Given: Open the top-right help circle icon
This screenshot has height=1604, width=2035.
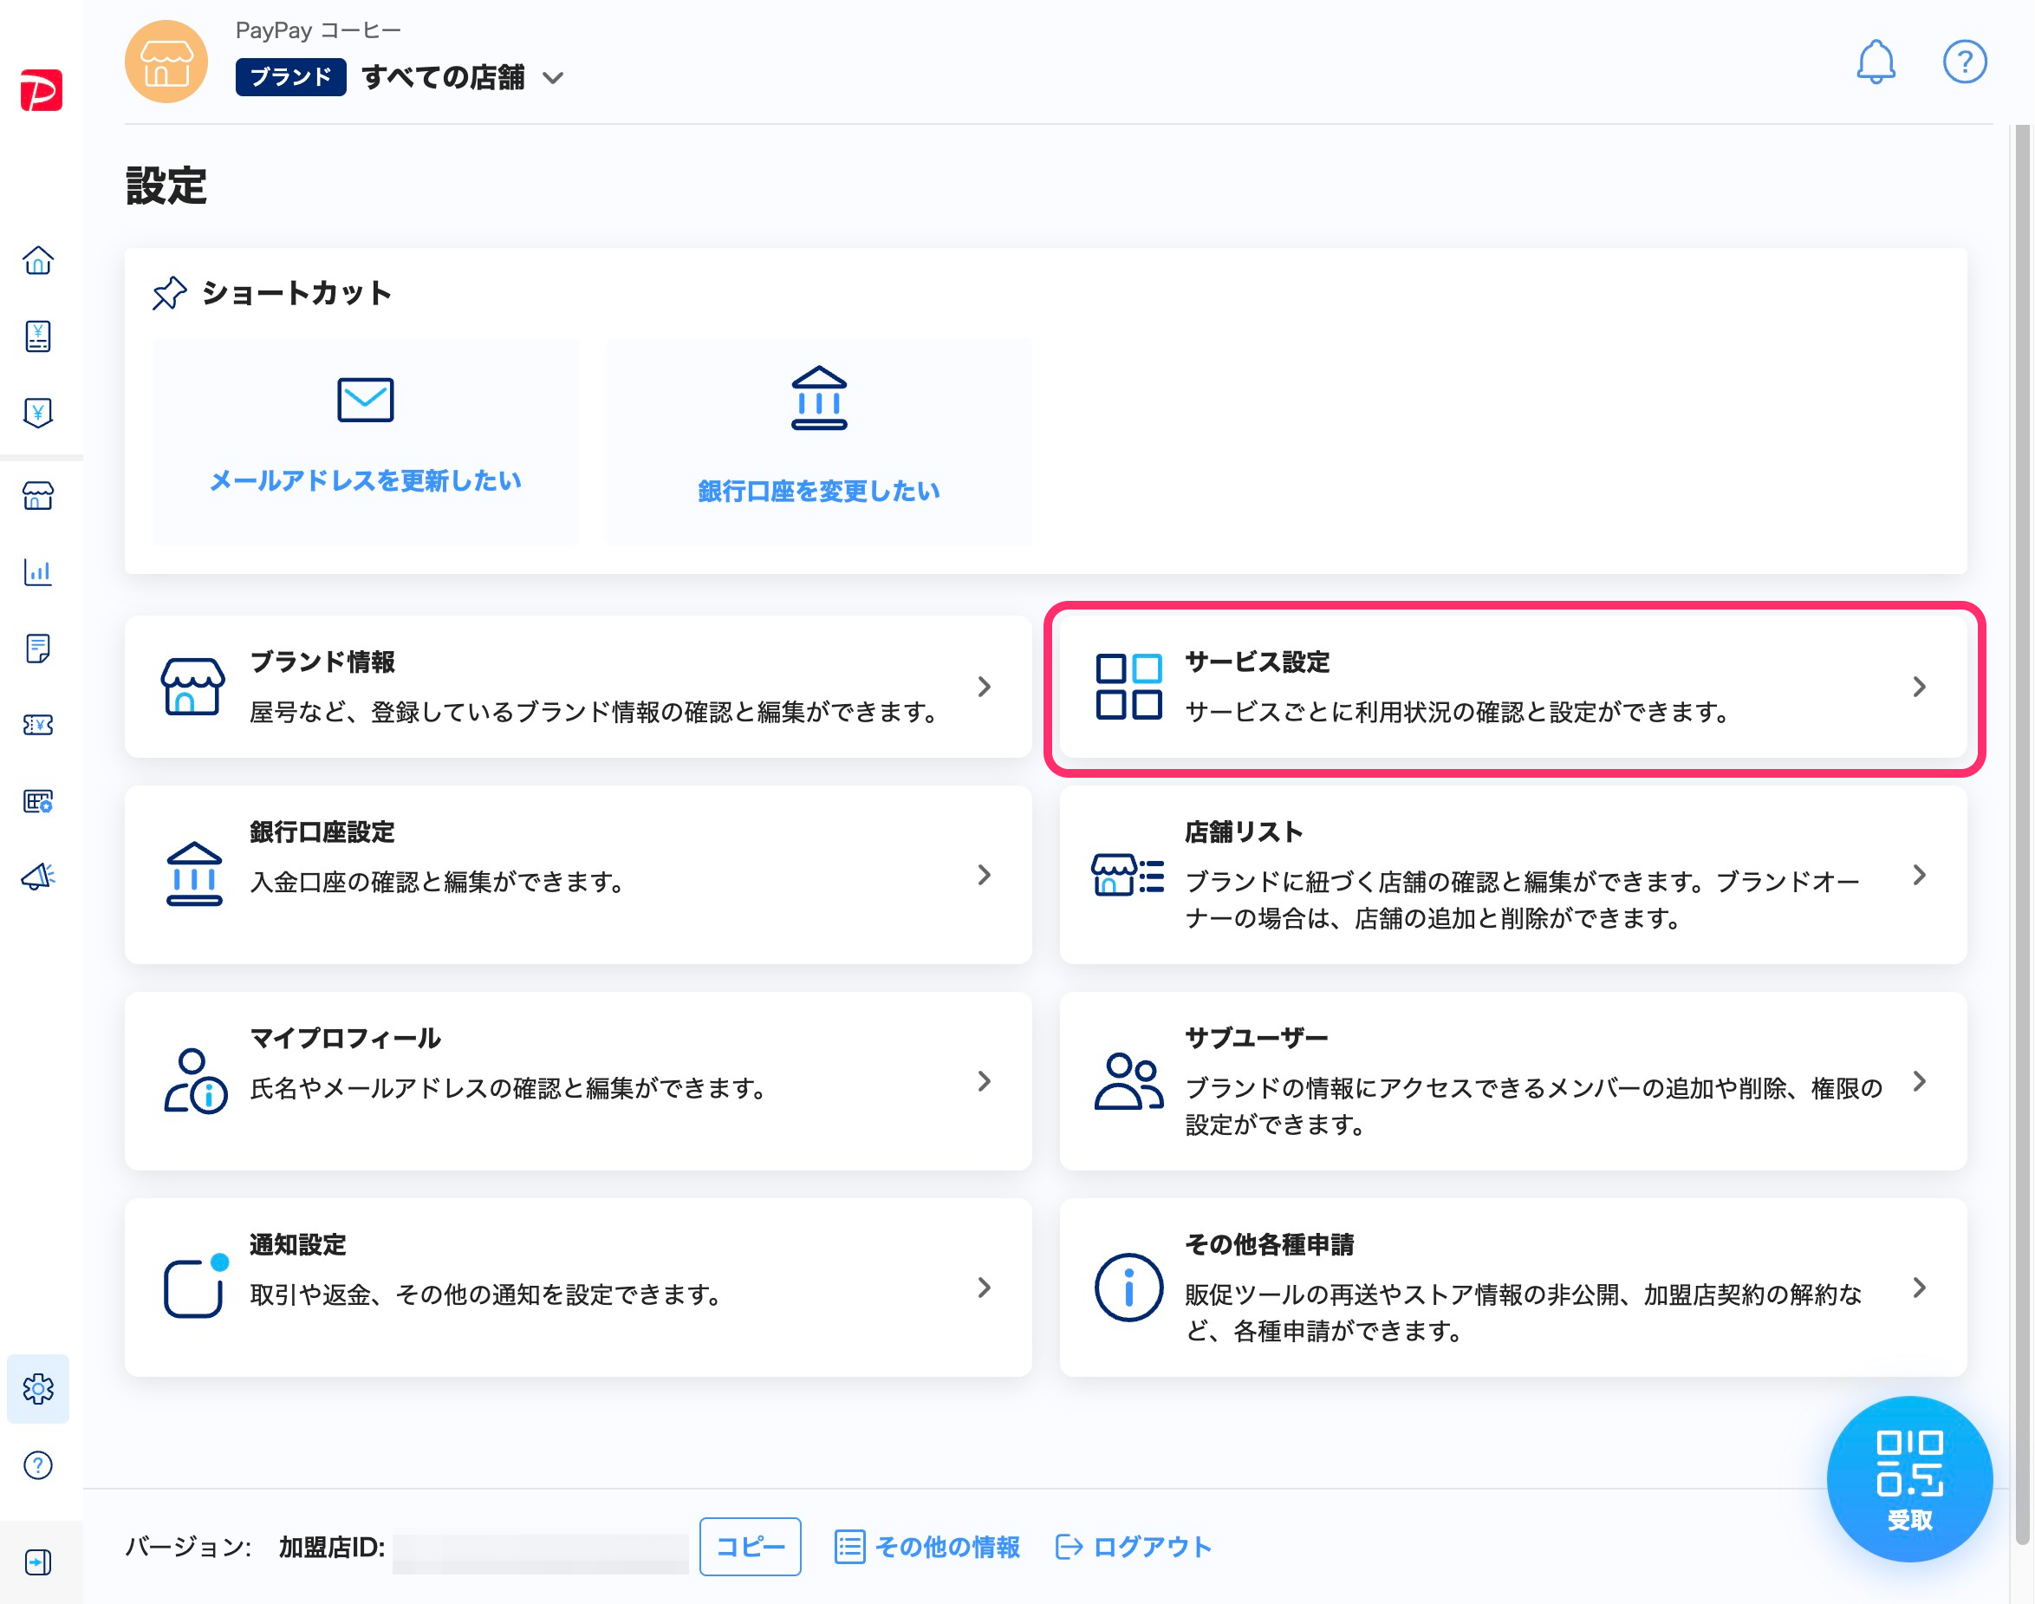Looking at the screenshot, I should click(1965, 62).
